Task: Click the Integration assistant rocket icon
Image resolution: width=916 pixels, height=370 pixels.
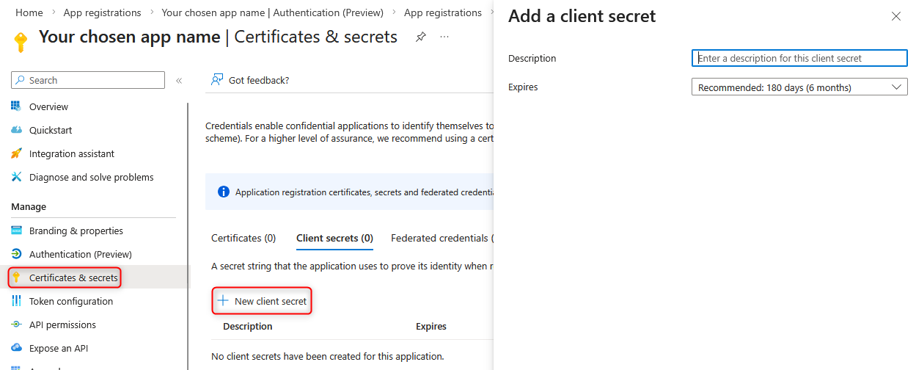Action: tap(16, 153)
